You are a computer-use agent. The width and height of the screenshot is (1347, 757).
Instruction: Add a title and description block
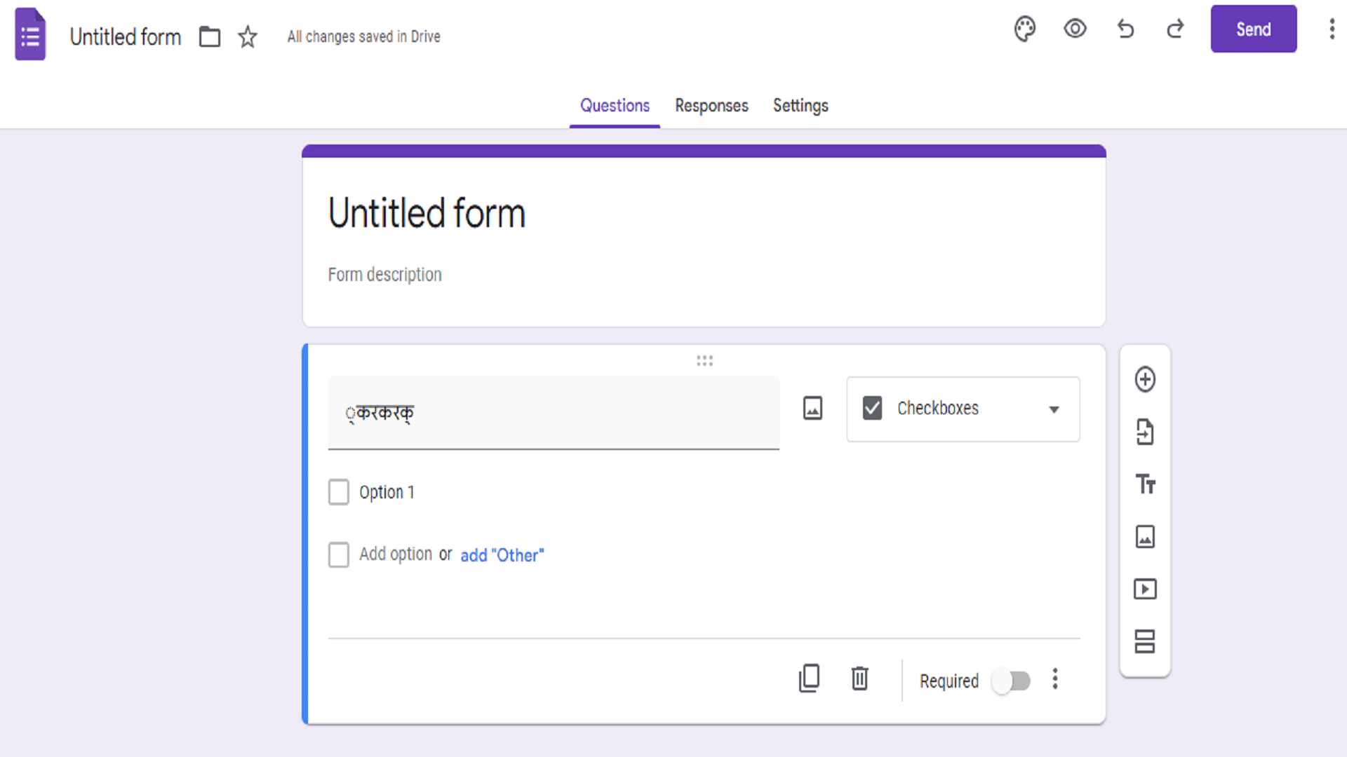pos(1145,484)
